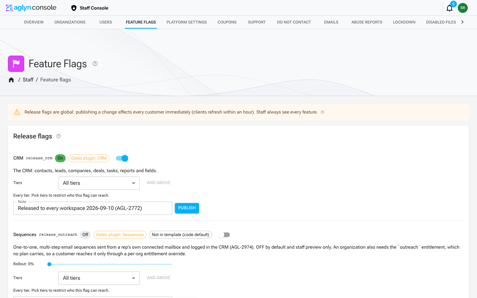Turn off the CRM release flag switch
The height and width of the screenshot is (298, 477).
click(122, 158)
